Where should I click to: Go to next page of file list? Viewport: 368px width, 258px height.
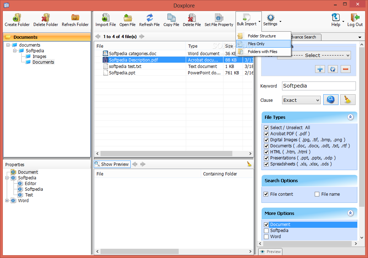point(142,36)
